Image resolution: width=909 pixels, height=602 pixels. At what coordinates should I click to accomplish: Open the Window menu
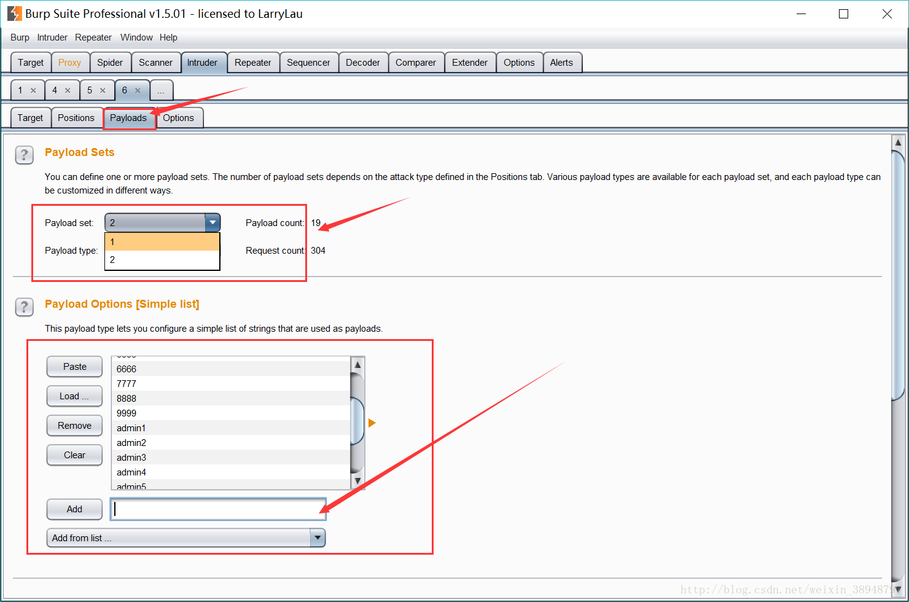[136, 37]
